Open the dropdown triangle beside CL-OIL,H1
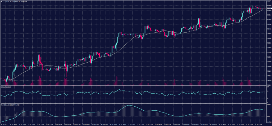 tap(1, 2)
